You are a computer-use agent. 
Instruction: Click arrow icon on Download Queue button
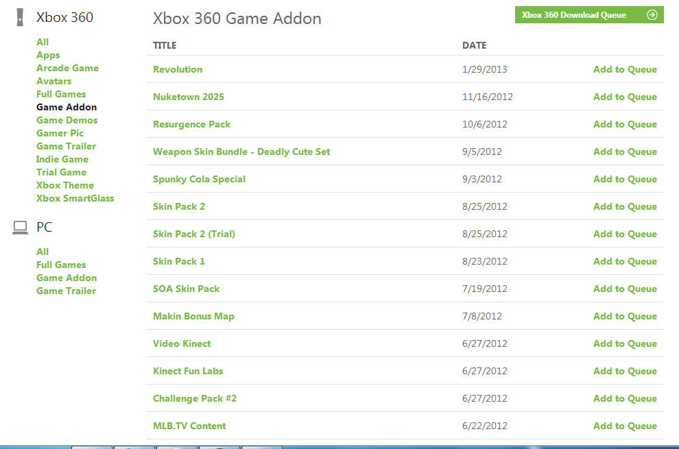pos(652,14)
